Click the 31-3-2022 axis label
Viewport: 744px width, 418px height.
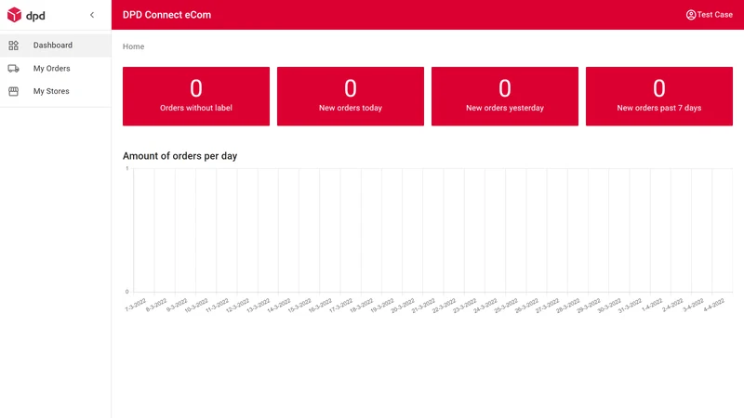tap(630, 306)
